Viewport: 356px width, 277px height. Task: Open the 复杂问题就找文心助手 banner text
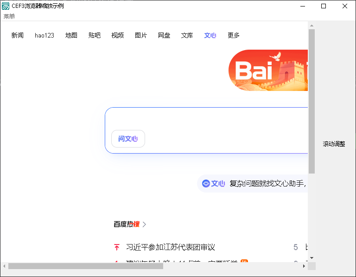click(267, 183)
